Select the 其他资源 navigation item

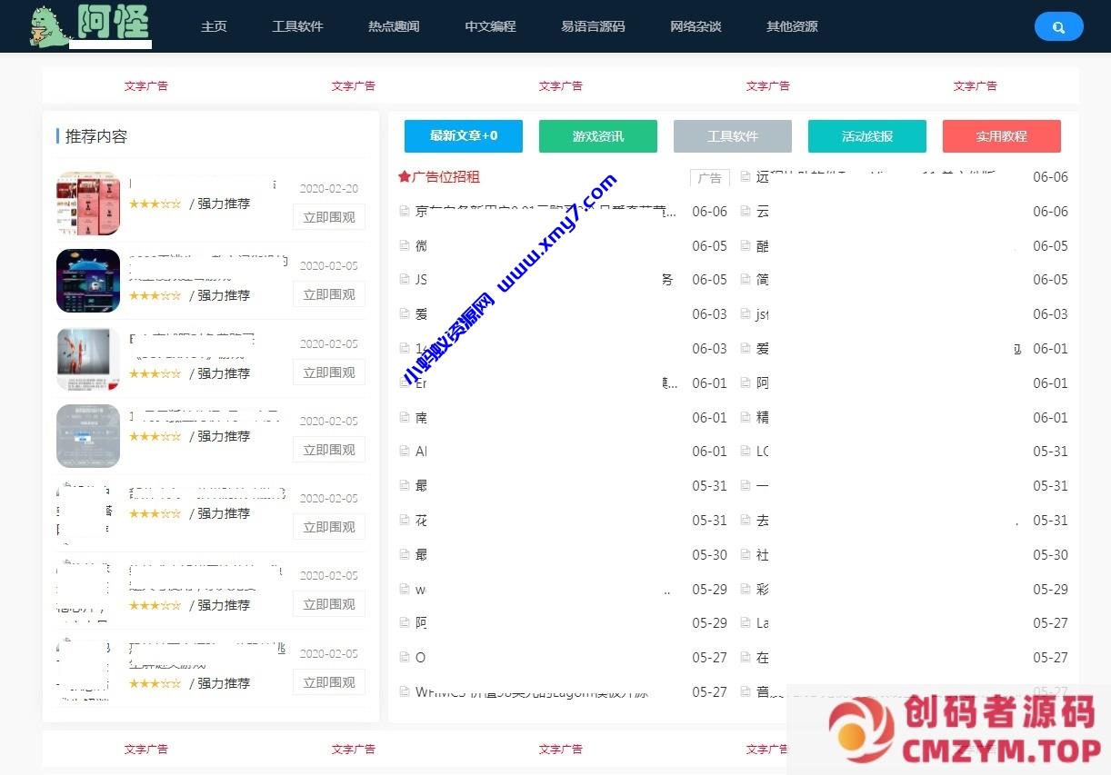(792, 27)
